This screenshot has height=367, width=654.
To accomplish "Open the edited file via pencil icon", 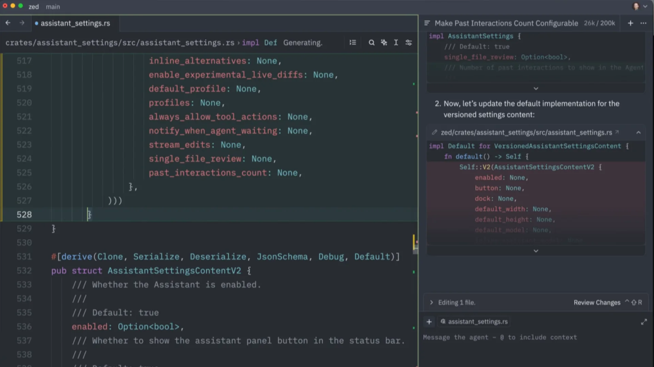I will coord(434,132).
